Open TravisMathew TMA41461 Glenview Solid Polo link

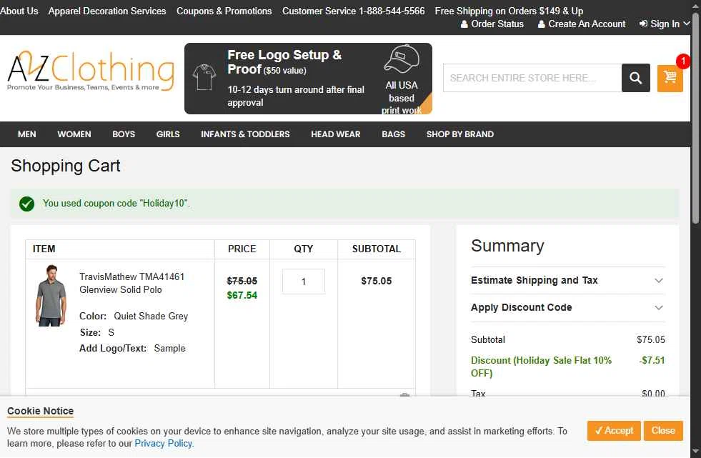click(132, 283)
